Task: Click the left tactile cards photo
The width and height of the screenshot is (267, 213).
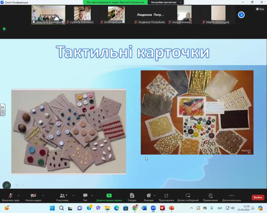Action: click(69, 132)
